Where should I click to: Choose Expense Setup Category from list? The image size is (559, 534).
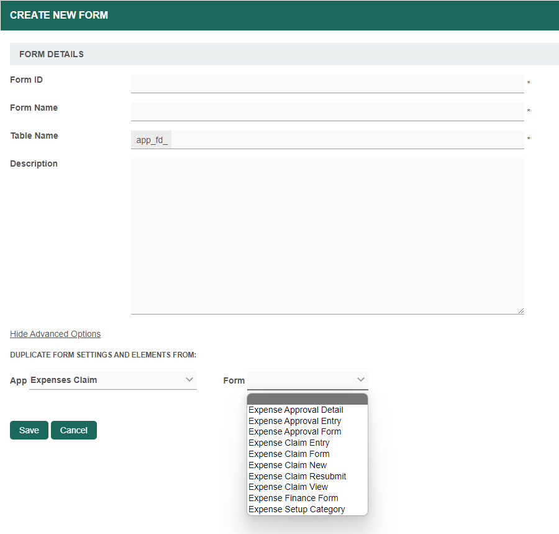pyautogui.click(x=296, y=509)
